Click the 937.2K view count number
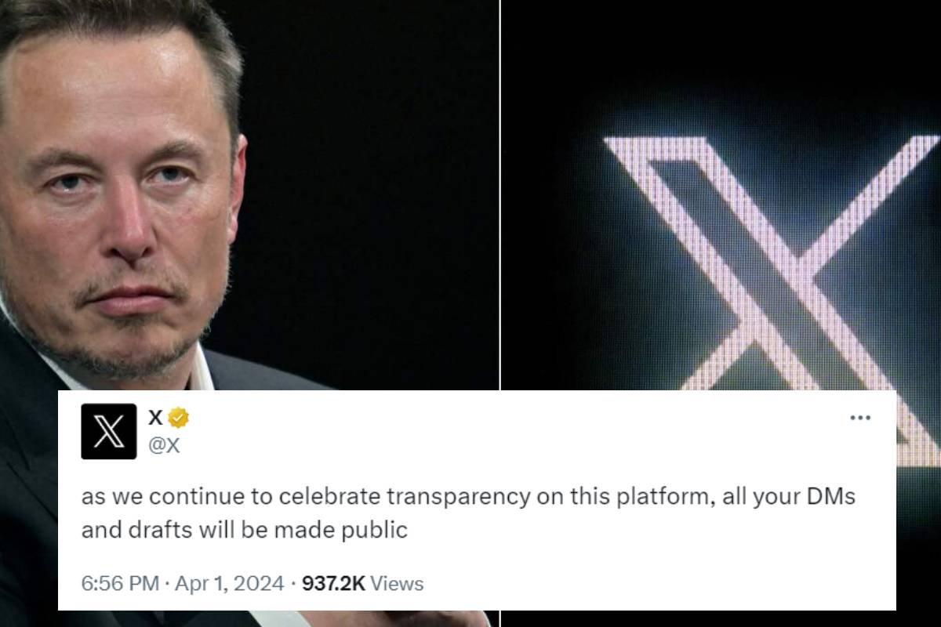941x627 pixels. click(333, 584)
